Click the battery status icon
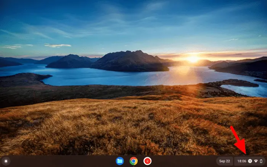This screenshot has width=267, height=167. [x=261, y=161]
